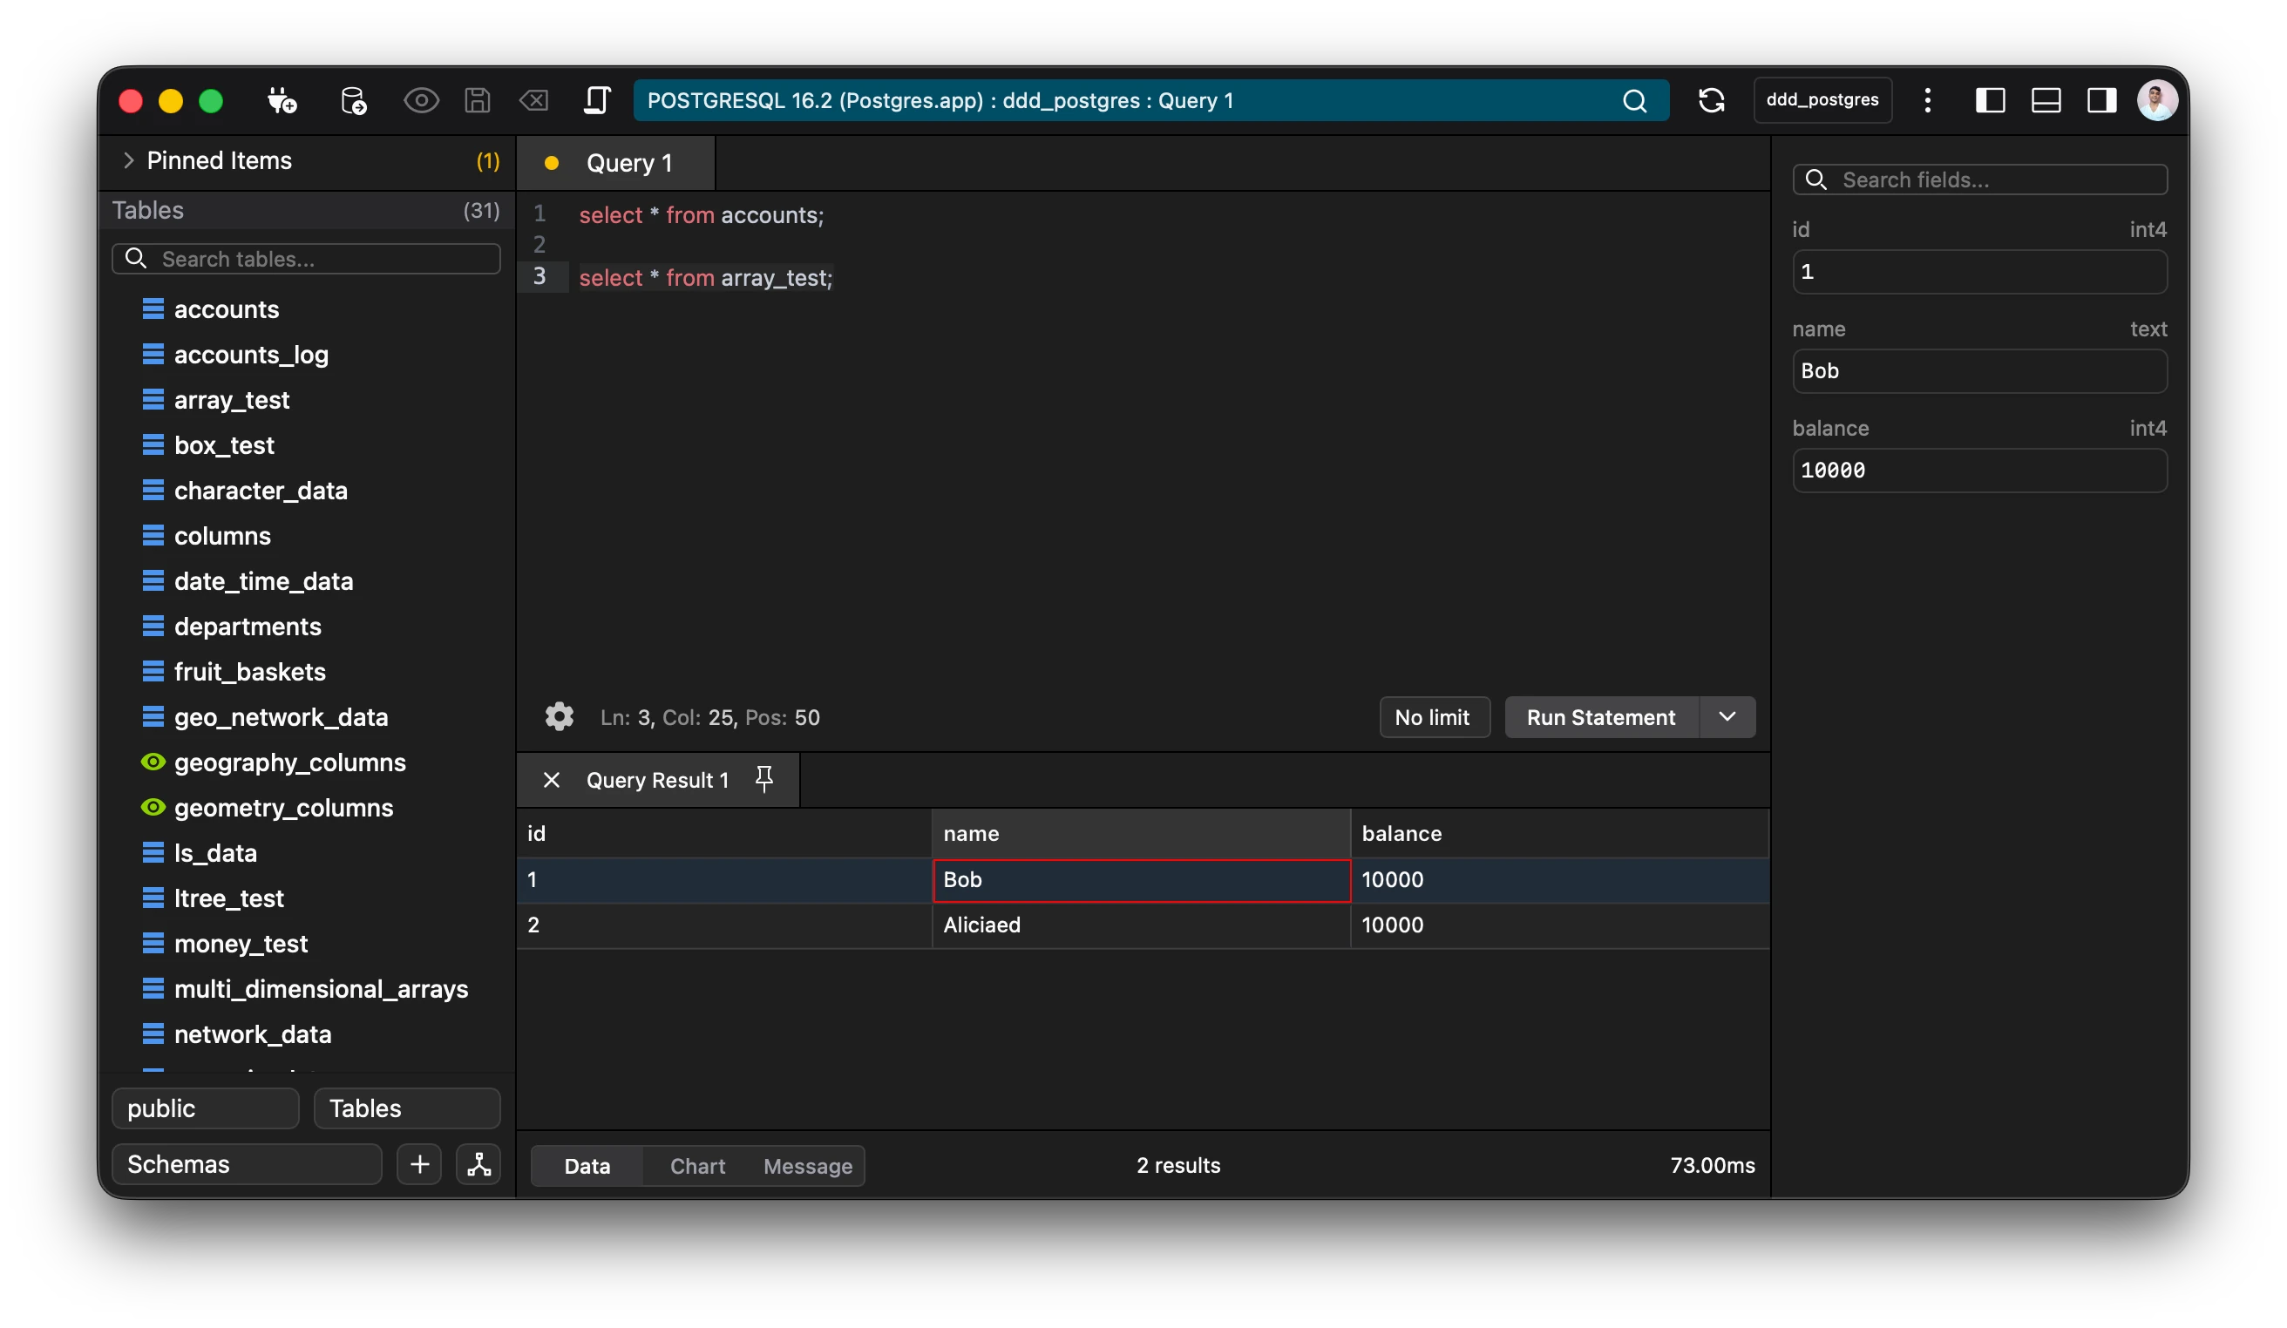Screen dimensions: 2287x1328
Task: Create a new database connection via plug icon
Action: 282,100
